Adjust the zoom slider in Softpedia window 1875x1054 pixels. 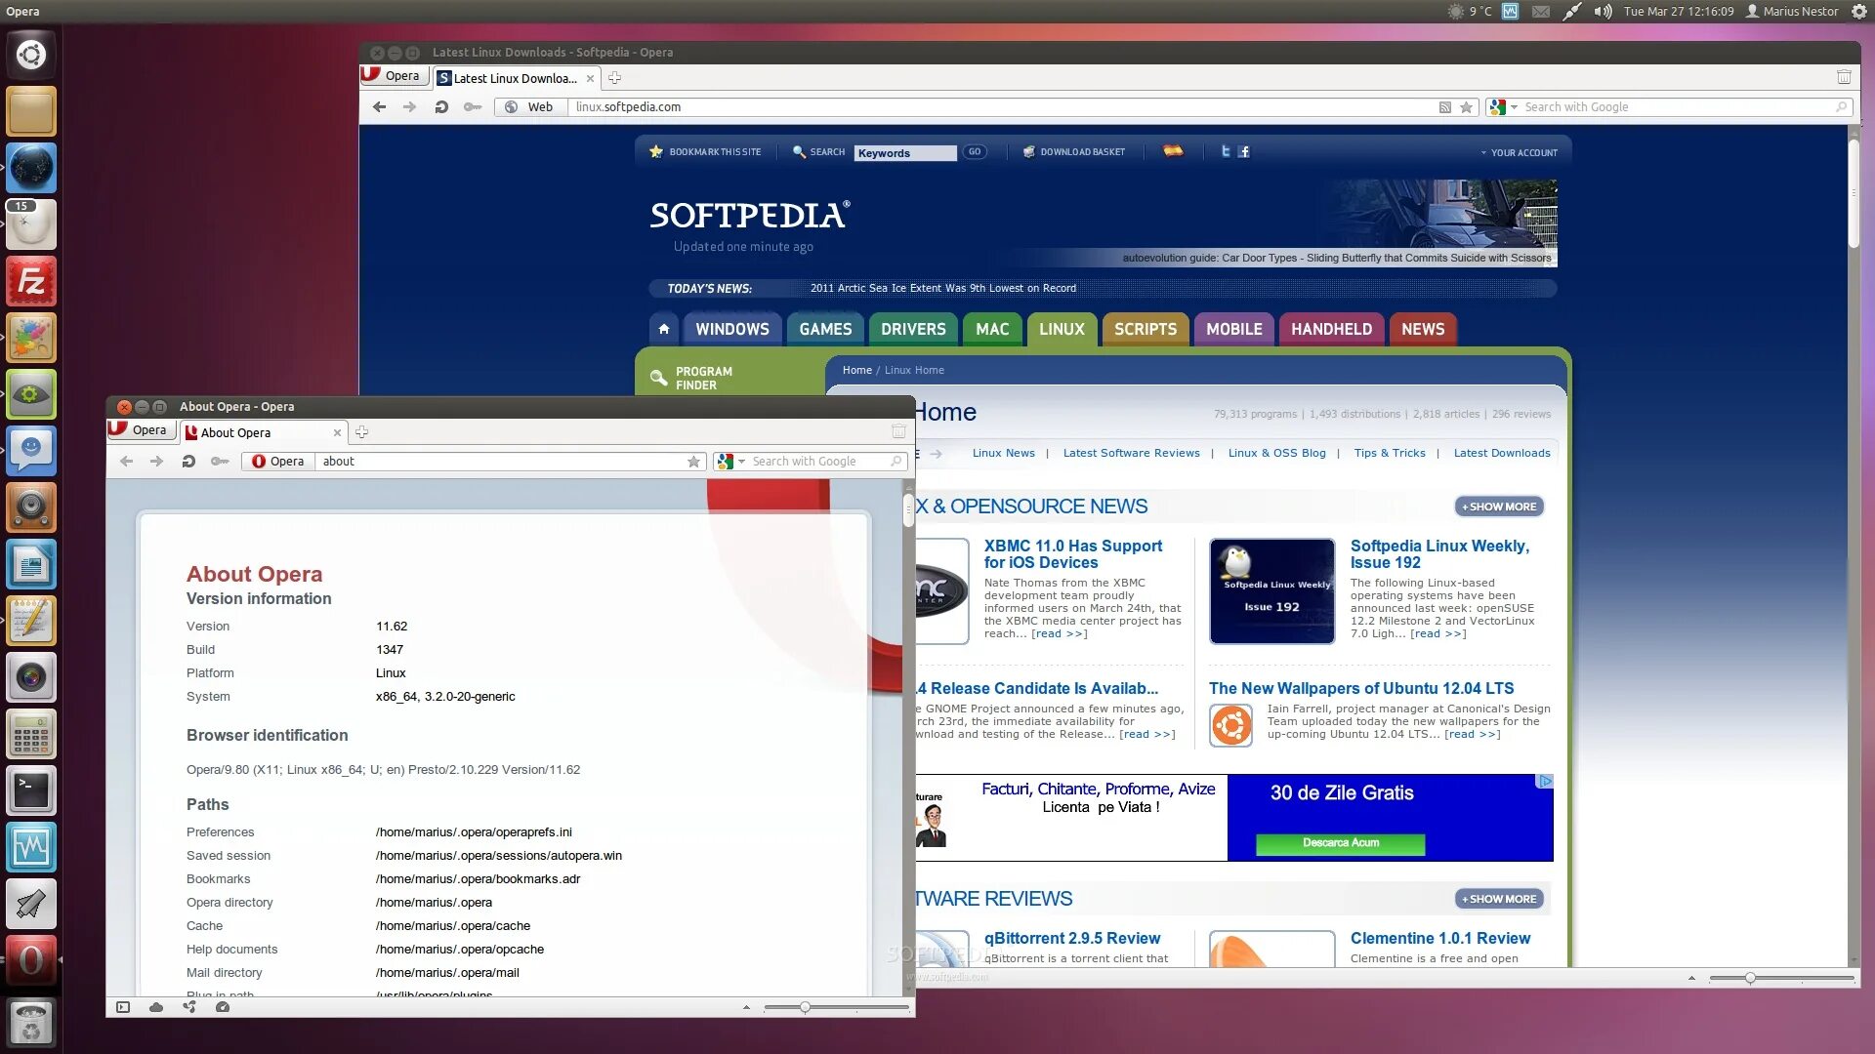1749,978
